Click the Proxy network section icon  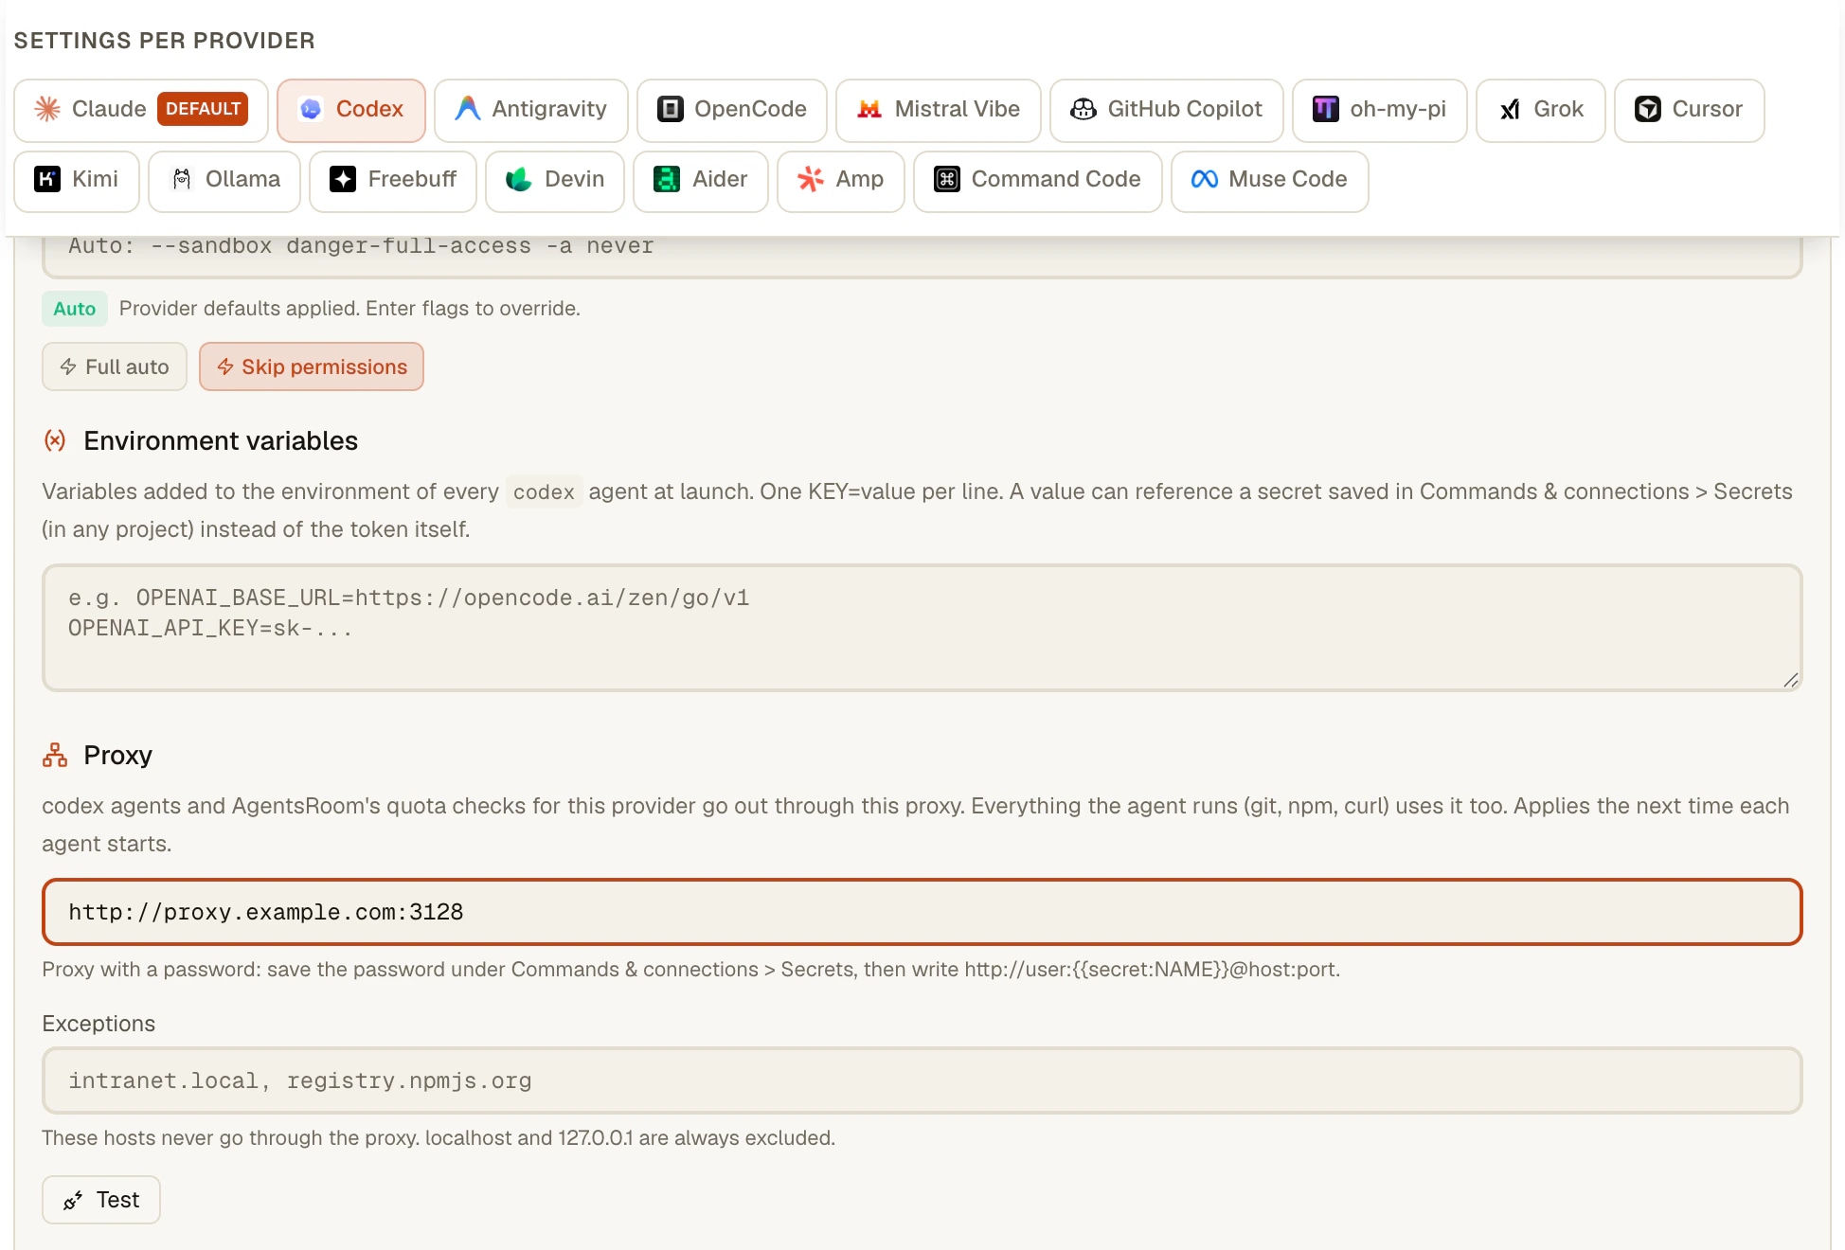tap(55, 755)
